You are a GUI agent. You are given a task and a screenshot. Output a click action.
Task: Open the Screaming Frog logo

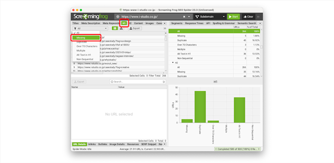pos(91,16)
